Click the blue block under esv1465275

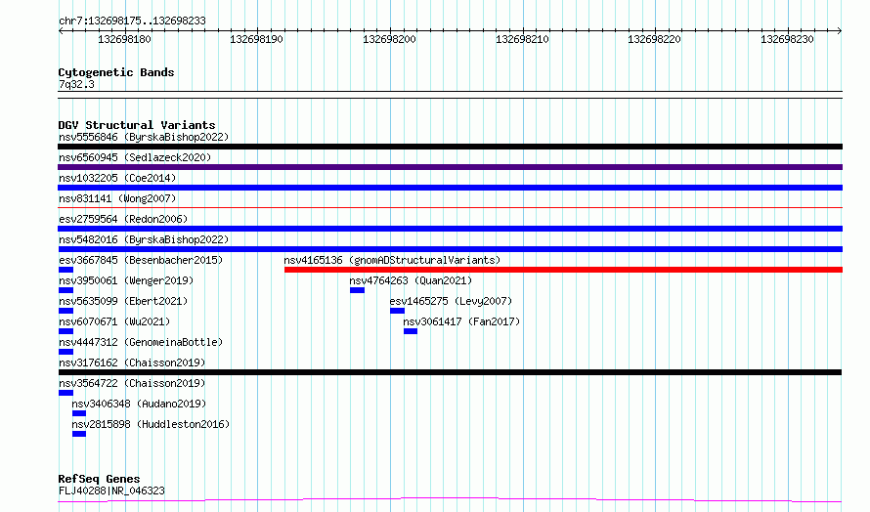pos(397,311)
